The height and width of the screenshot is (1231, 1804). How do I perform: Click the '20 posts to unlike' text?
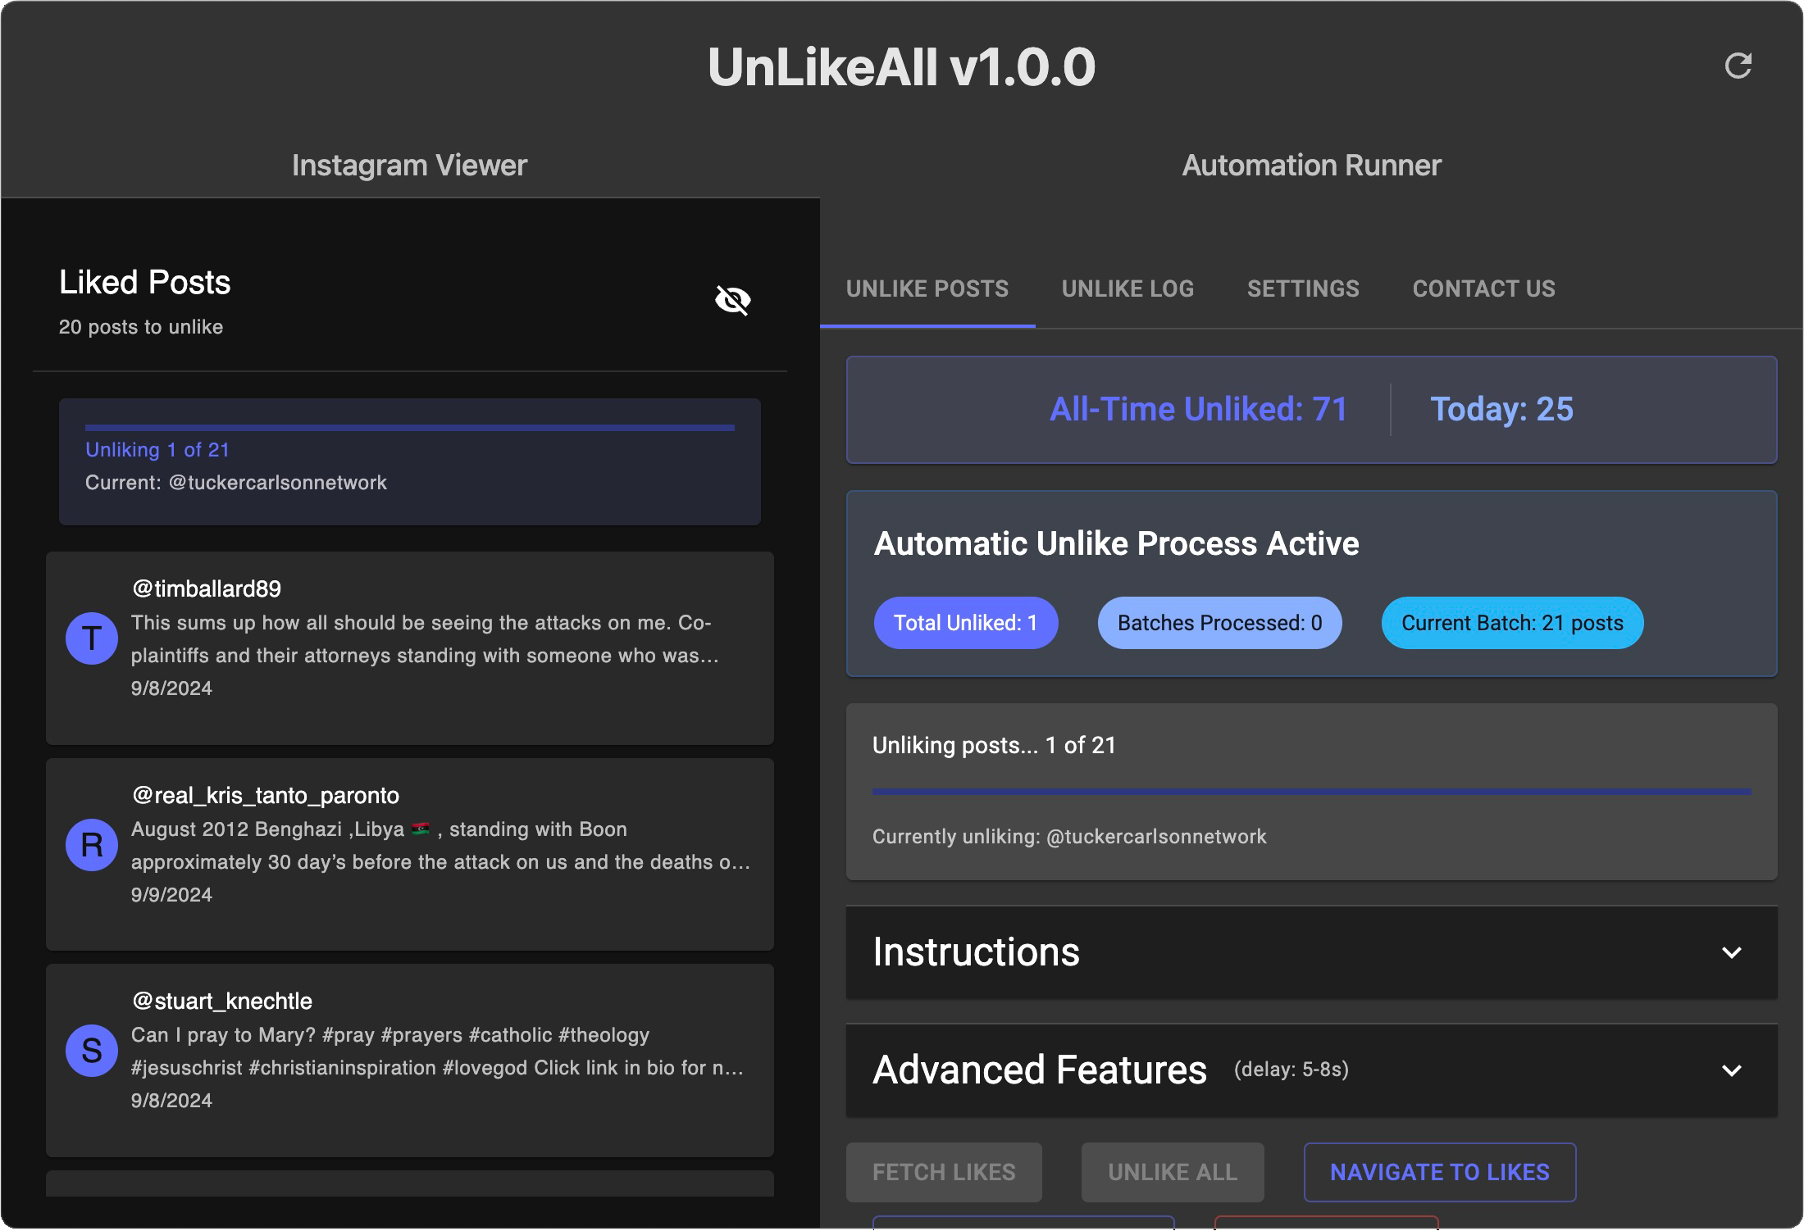coord(140,327)
